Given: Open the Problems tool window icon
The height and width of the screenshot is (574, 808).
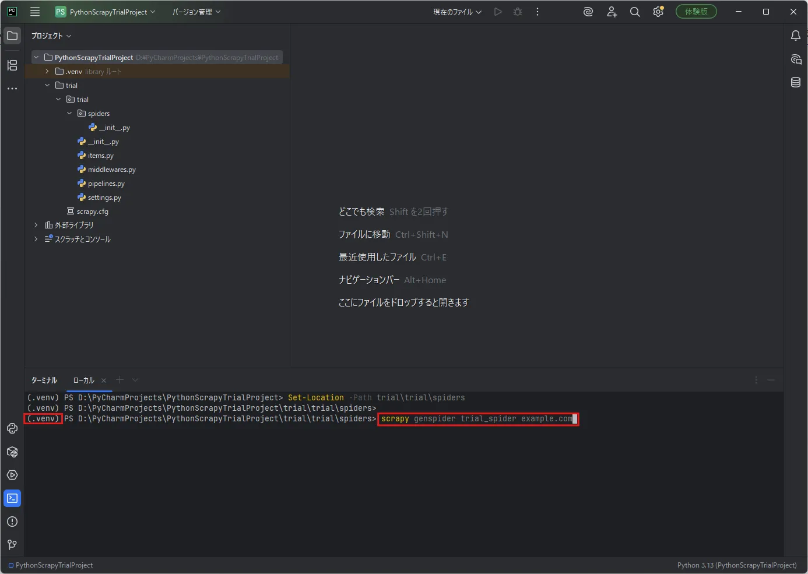Looking at the screenshot, I should (x=12, y=522).
